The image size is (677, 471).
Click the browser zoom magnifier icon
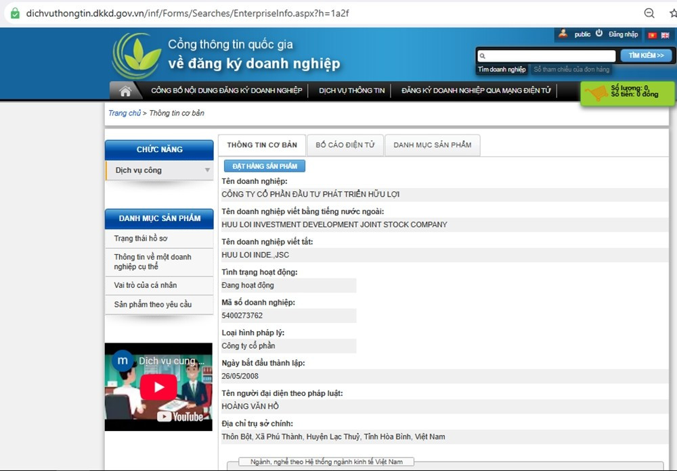(x=649, y=14)
